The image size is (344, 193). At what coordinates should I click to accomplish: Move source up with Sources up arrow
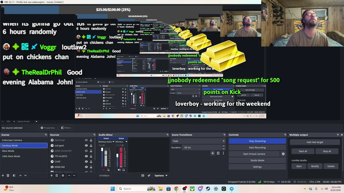click(69, 176)
